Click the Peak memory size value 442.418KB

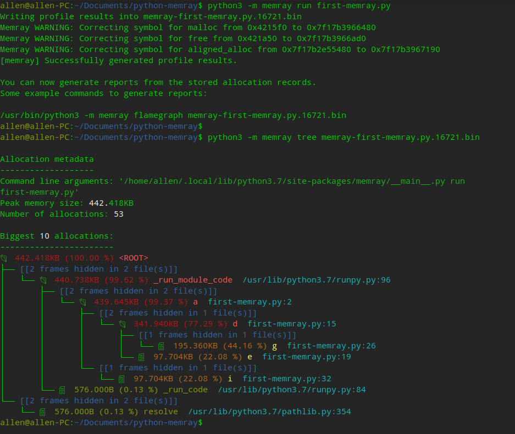point(112,203)
